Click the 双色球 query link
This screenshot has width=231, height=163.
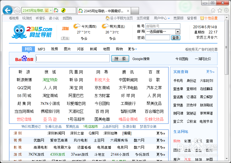click(191, 105)
